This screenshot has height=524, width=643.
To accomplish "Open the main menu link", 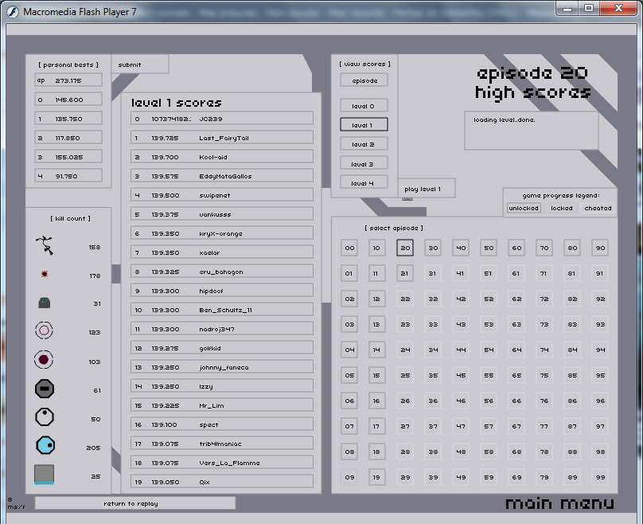I will [559, 503].
